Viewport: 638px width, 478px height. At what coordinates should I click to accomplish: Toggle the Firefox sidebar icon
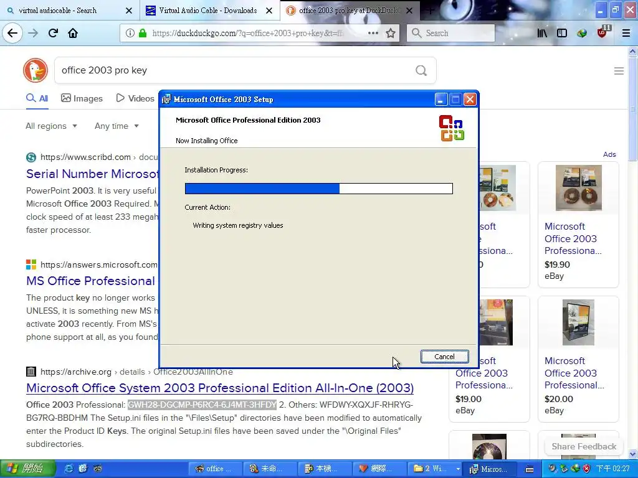[562, 33]
